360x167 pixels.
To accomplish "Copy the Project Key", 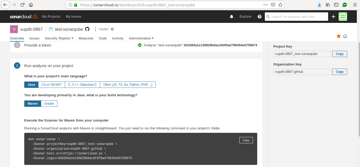I will tap(339, 54).
